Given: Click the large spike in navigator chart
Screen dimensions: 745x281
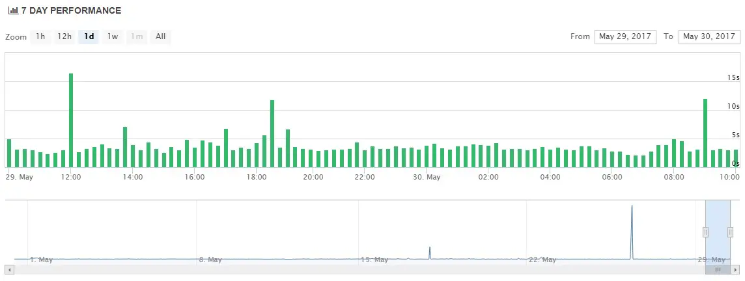Looking at the screenshot, I should (632, 232).
